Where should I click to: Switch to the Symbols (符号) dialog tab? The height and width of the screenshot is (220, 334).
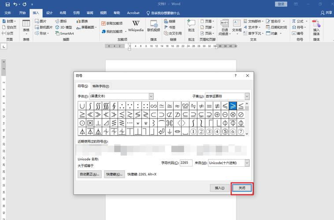83,86
